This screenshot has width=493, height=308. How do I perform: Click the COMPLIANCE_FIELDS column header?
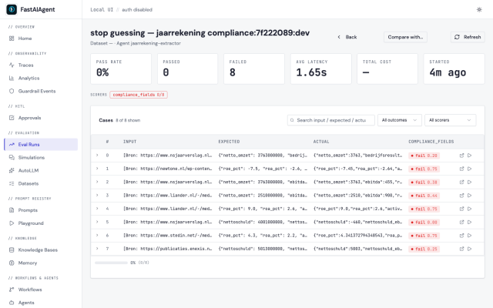pos(431,142)
